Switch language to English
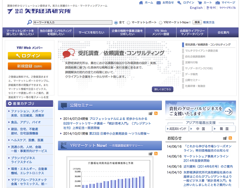241x188 pixels. 196,8
